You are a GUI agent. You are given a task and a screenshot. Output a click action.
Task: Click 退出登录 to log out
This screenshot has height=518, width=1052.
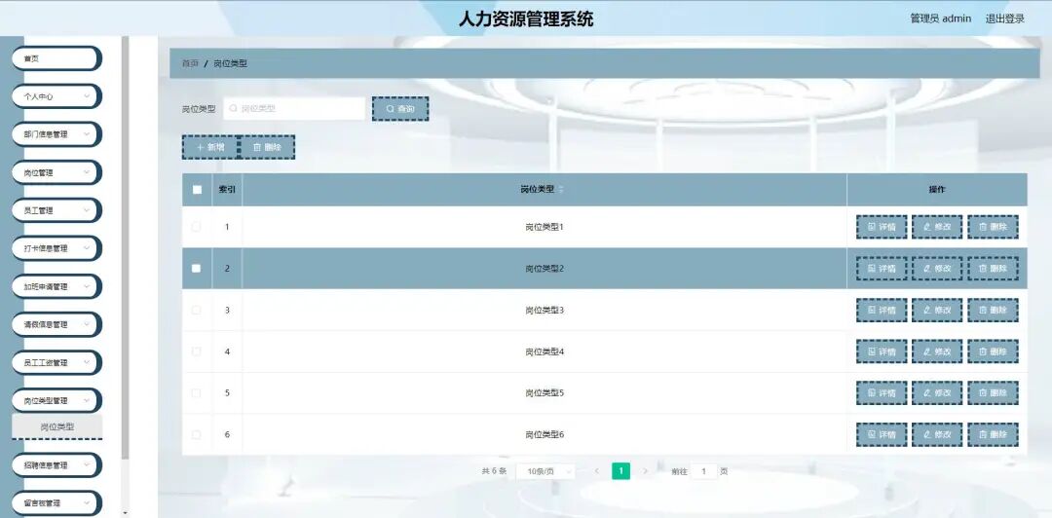click(1004, 18)
